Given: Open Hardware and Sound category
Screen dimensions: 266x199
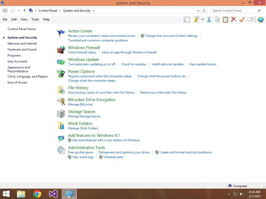Looking at the screenshot, I should 22,49.
